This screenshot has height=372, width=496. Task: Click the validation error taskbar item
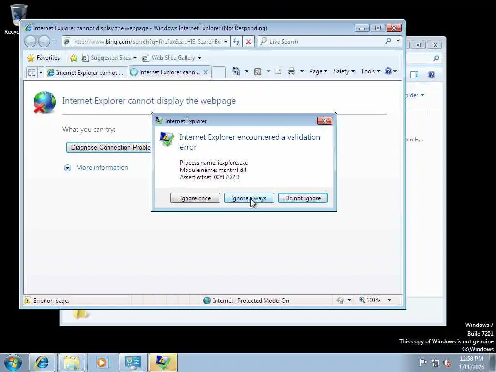(x=163, y=362)
